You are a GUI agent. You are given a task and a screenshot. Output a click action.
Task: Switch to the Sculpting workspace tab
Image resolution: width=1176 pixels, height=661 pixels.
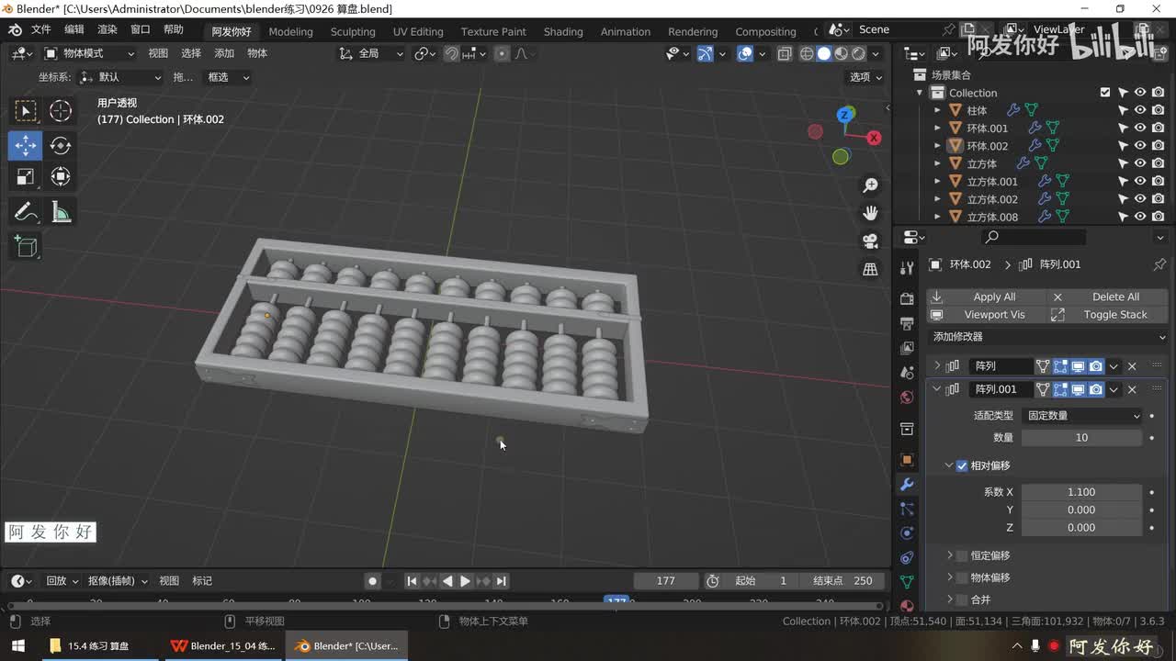click(x=353, y=31)
